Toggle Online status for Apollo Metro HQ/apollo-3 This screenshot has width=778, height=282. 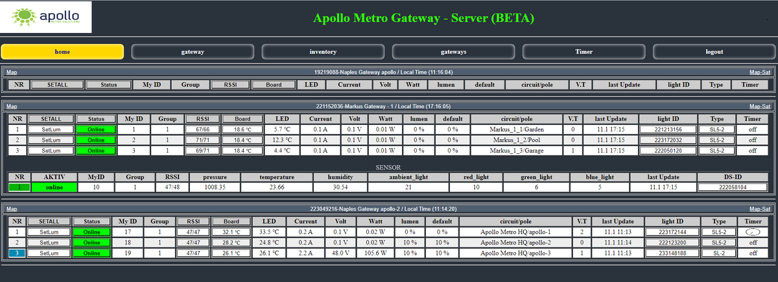pos(91,252)
